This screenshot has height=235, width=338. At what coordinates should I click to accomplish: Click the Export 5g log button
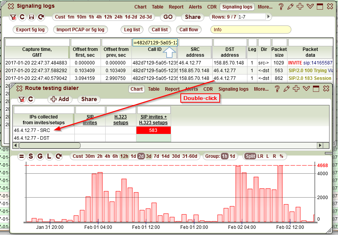[x=30, y=29]
